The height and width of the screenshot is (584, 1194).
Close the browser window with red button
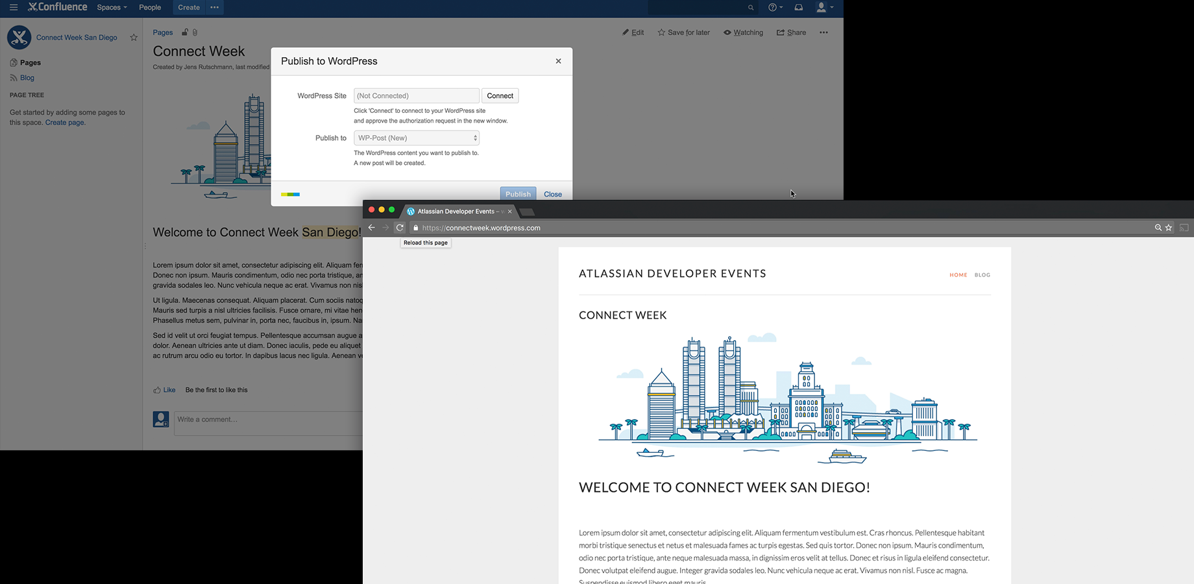pyautogui.click(x=372, y=210)
